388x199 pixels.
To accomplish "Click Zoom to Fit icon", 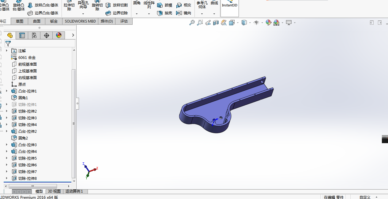I will (192, 23).
